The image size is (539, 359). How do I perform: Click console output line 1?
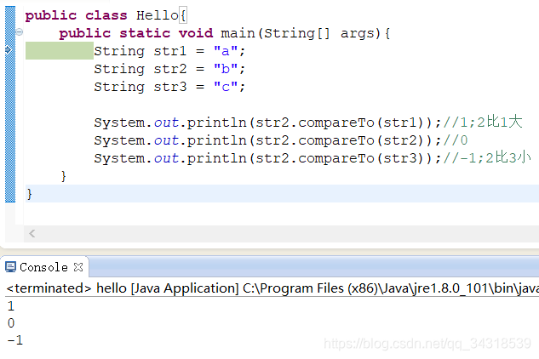[x=11, y=306]
